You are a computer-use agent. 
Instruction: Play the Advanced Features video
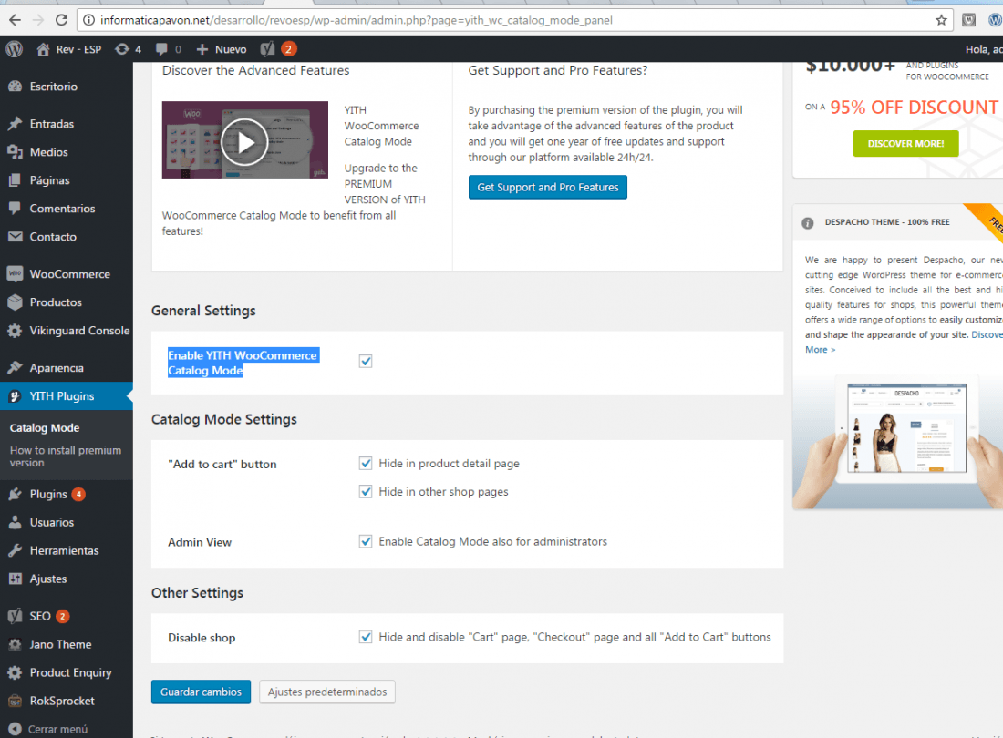click(244, 142)
